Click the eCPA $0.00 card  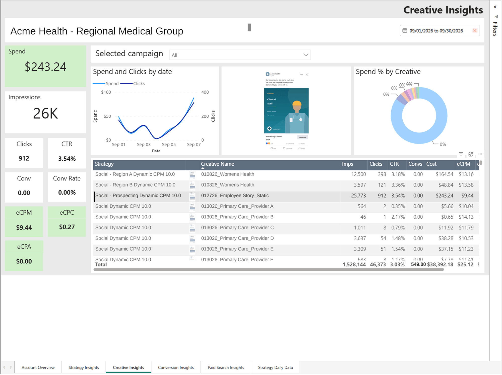point(24,256)
